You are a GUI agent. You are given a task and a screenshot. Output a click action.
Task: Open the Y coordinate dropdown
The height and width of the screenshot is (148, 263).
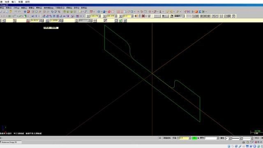coord(116,16)
